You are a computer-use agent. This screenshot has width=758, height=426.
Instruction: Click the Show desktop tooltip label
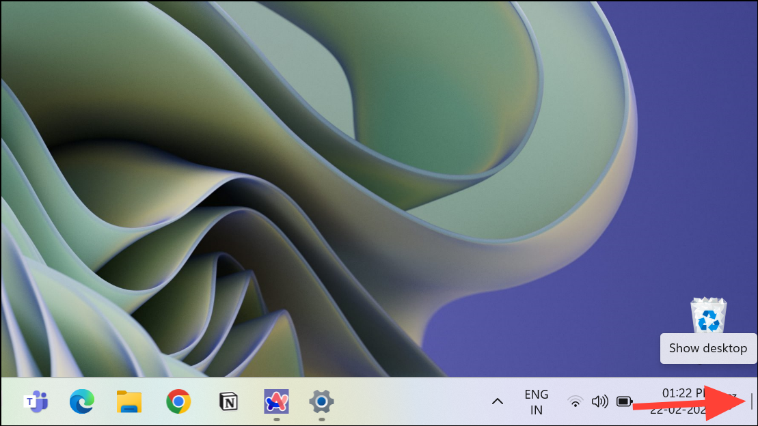point(708,349)
